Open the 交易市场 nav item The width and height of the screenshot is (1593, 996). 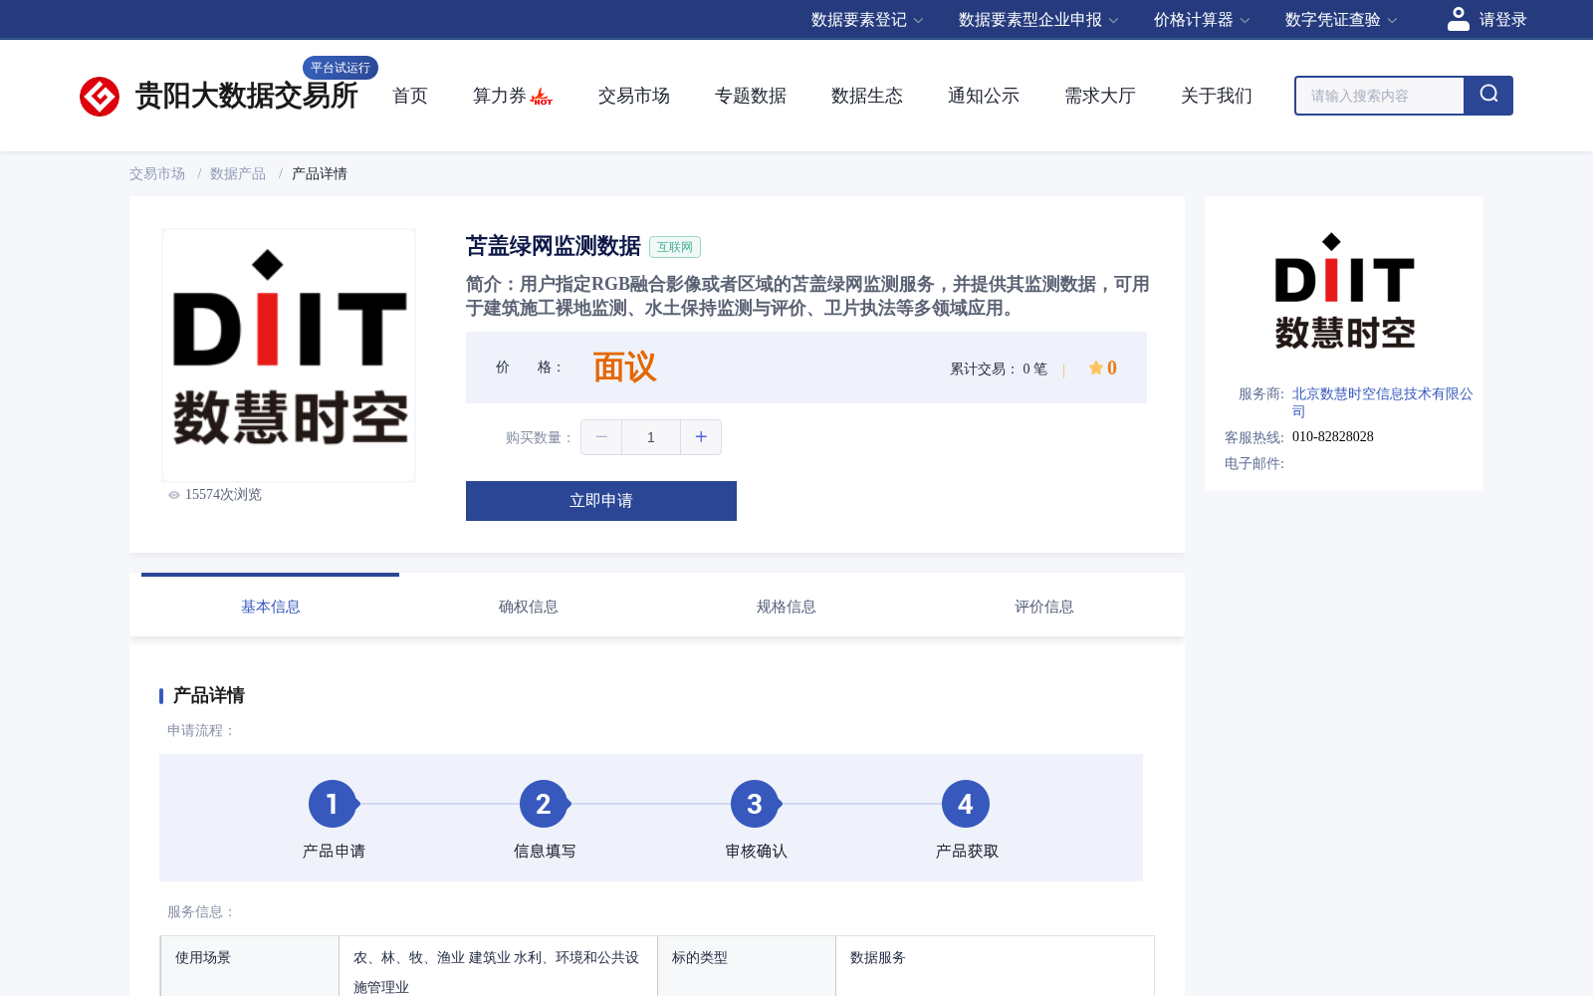point(634,96)
